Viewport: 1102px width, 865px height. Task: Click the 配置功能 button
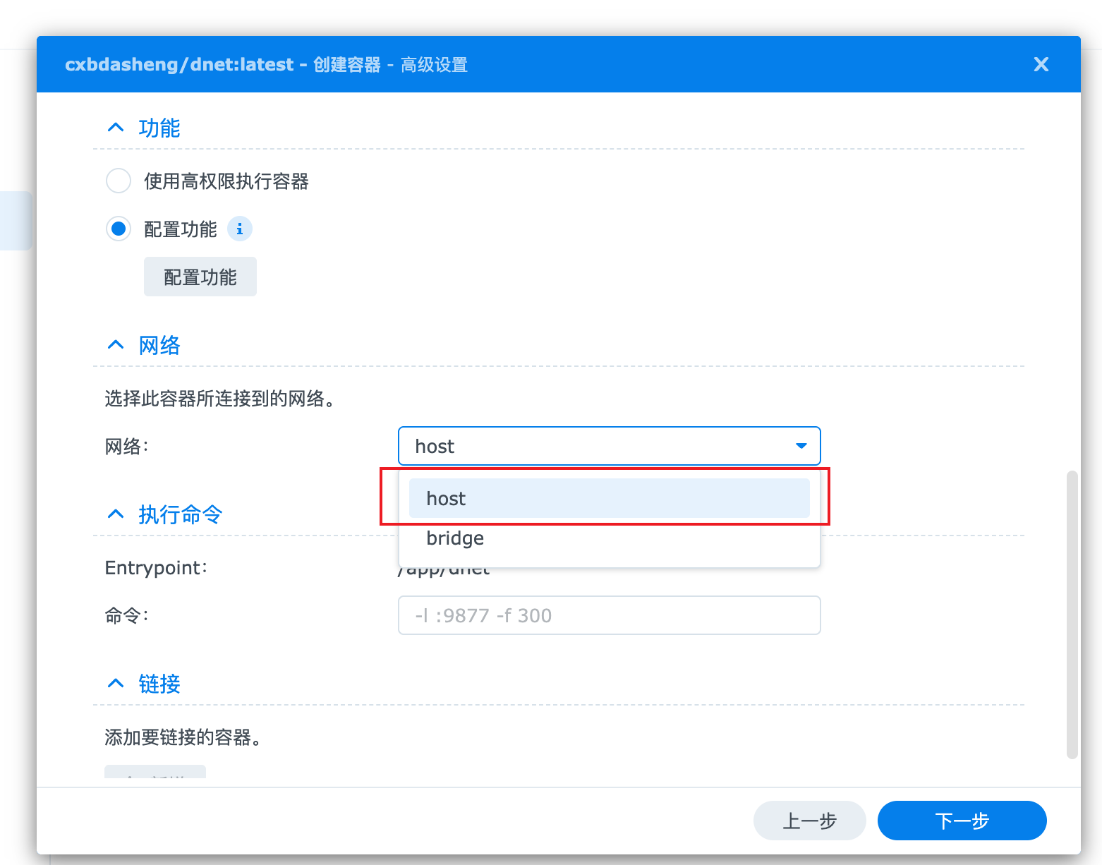pos(200,277)
